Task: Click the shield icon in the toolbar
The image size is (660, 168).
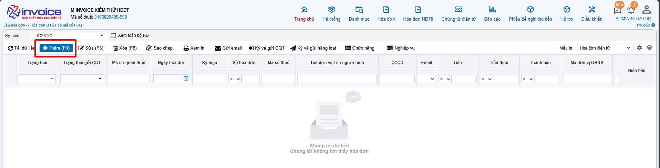Action: click(649, 48)
